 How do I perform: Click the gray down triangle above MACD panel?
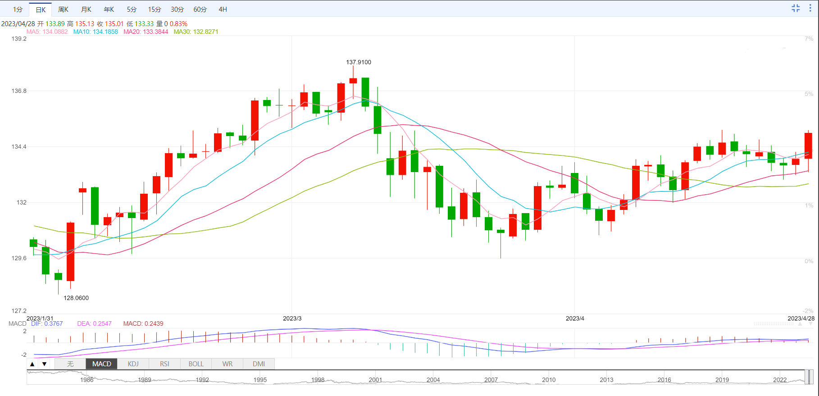pyautogui.click(x=810, y=324)
